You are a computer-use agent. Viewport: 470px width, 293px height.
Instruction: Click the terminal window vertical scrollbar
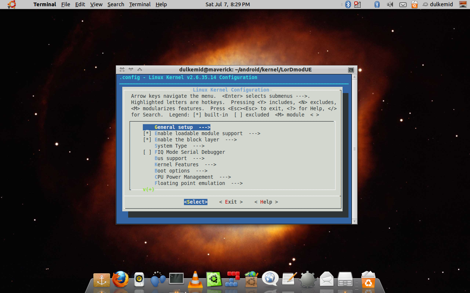[x=354, y=149]
